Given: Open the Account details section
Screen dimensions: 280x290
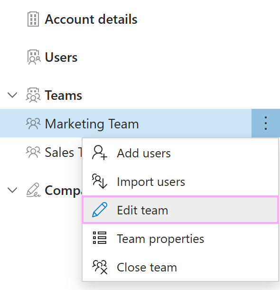Looking at the screenshot, I should click(x=91, y=19).
